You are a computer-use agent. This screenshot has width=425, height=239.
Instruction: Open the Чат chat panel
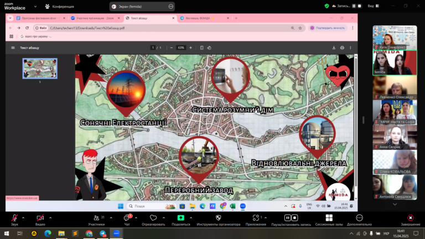(x=127, y=218)
